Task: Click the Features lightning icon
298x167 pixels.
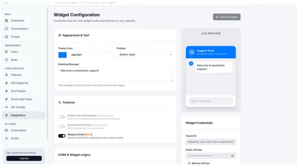Action: tap(7, 75)
